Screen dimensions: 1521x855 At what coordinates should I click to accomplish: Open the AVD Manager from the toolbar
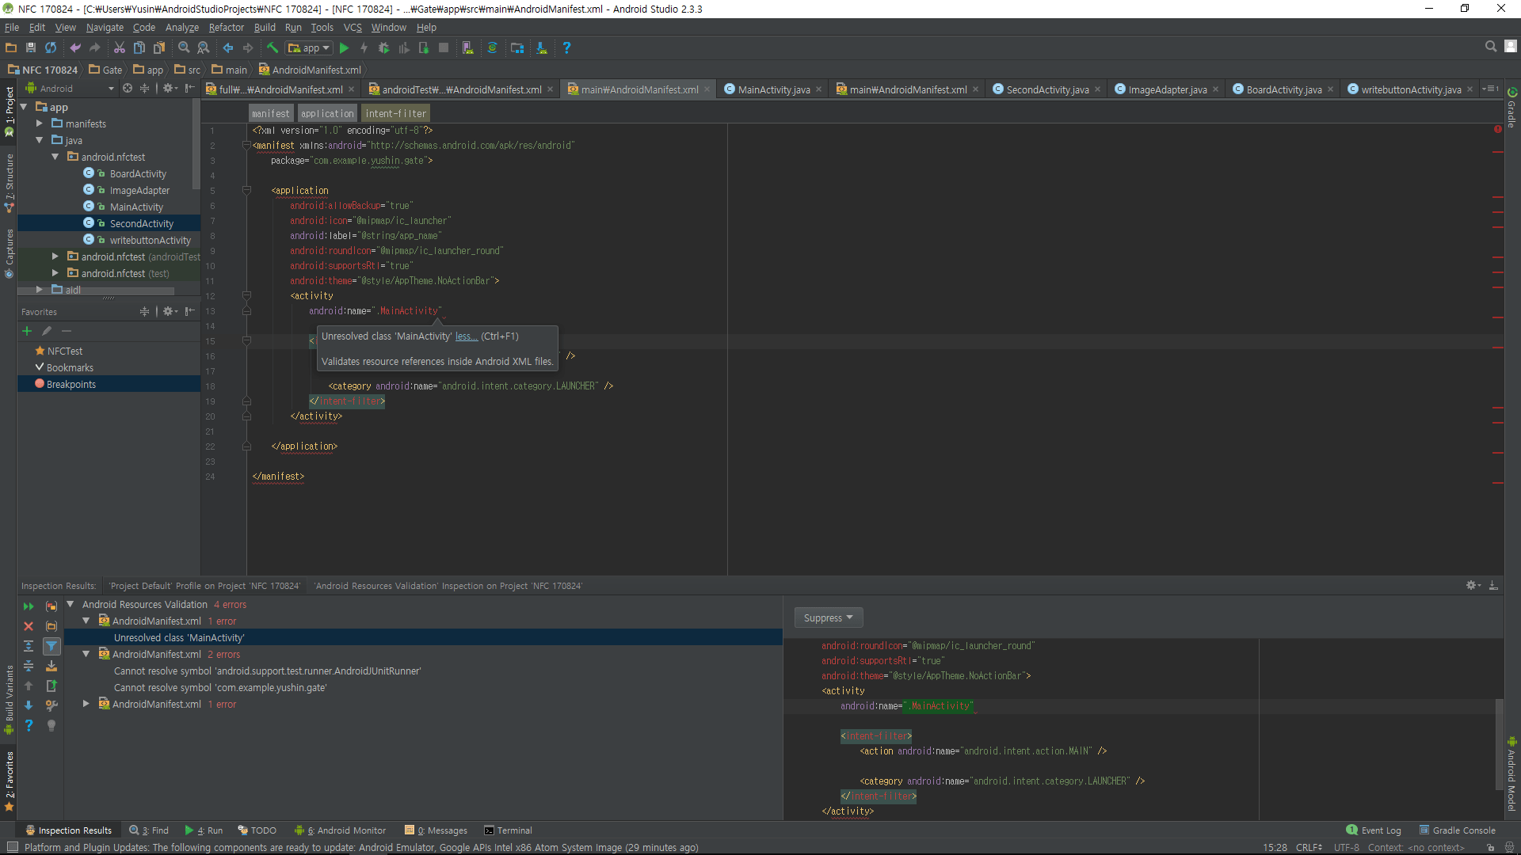pyautogui.click(x=468, y=47)
